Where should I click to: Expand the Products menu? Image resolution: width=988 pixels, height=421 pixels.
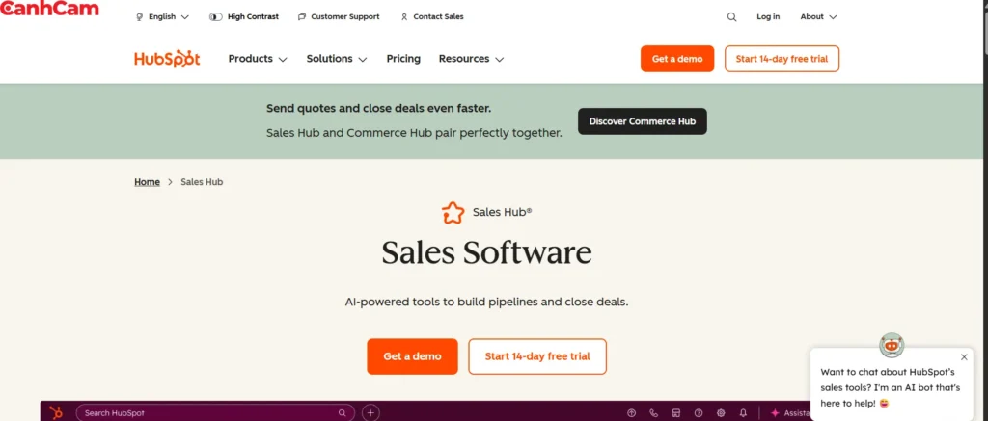[257, 59]
